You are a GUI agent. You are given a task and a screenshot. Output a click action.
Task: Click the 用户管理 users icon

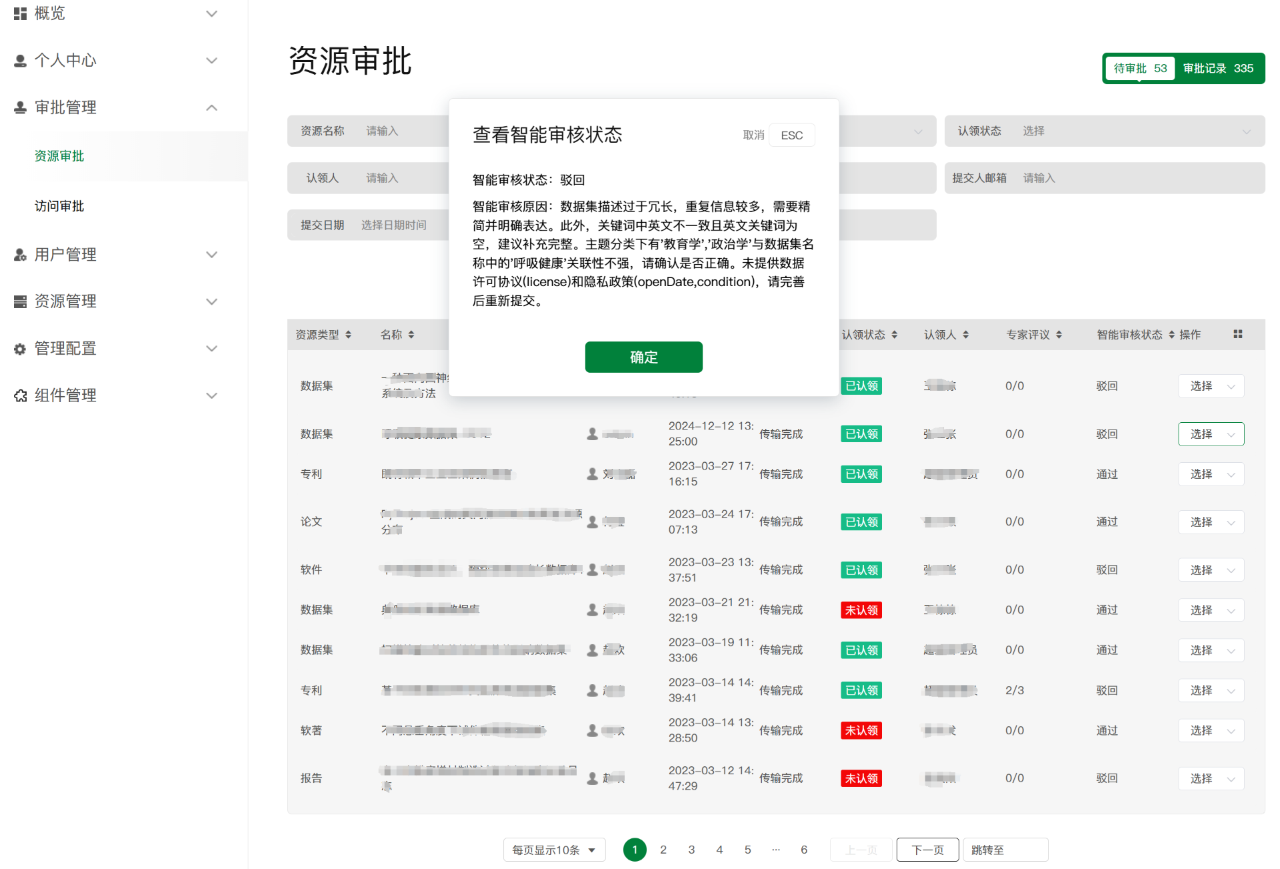[20, 255]
